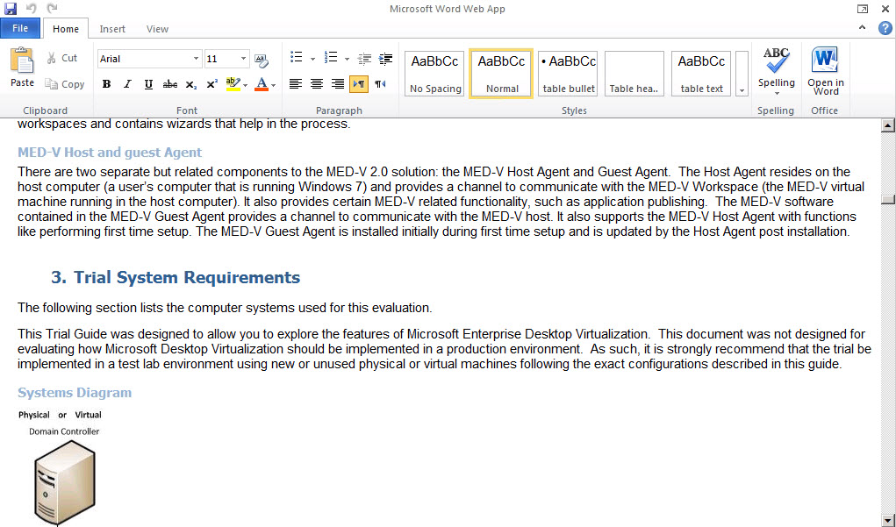
Task: Click the 'Domain Controller' caption
Action: [x=64, y=431]
